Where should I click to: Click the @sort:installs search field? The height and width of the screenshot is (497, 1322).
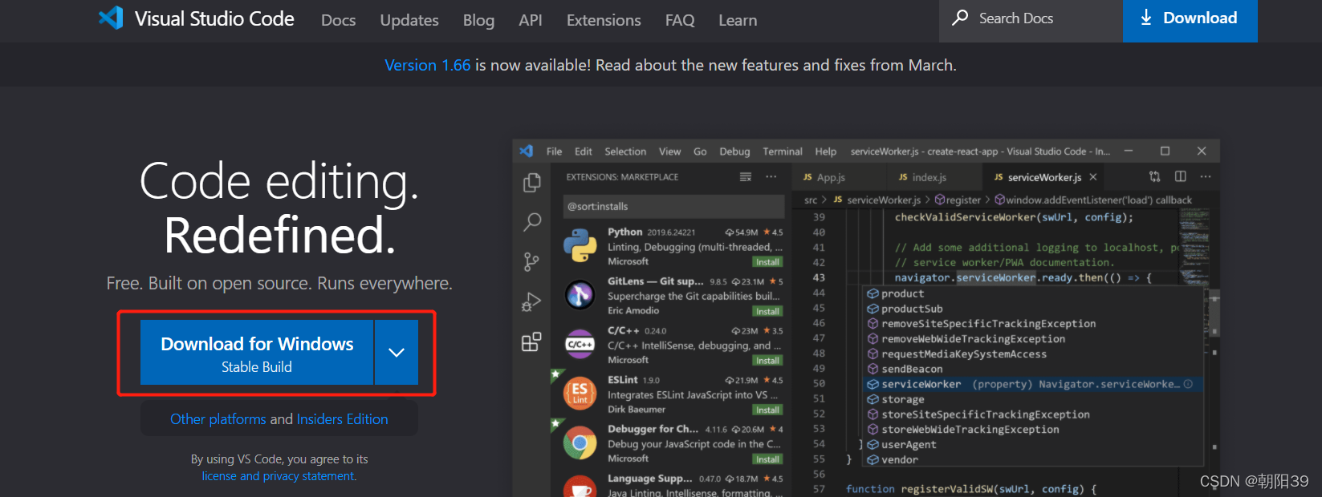tap(673, 206)
